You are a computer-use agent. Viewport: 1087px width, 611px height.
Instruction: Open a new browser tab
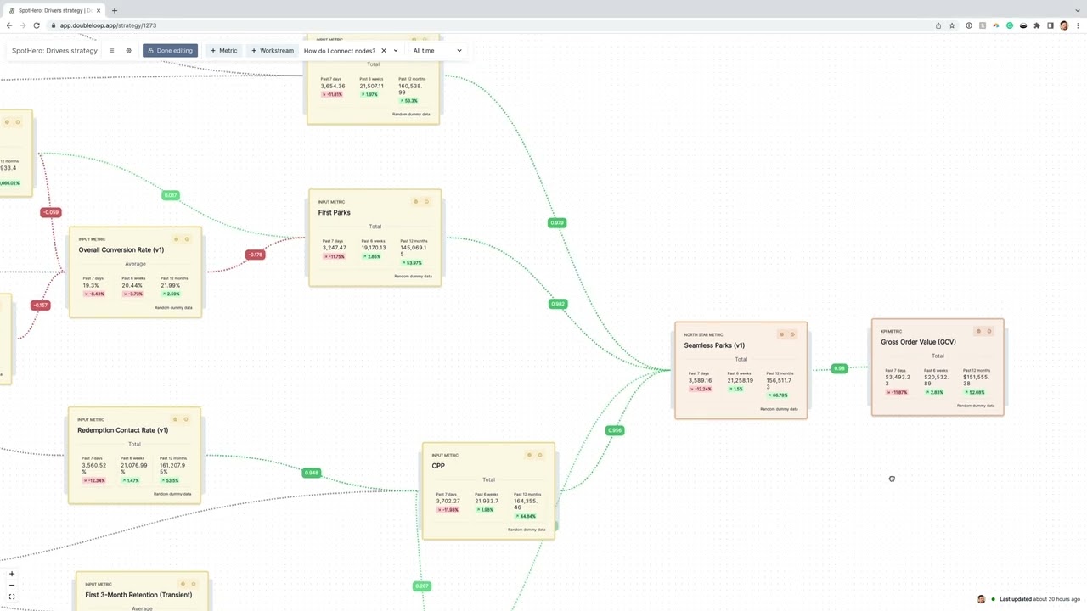point(115,10)
